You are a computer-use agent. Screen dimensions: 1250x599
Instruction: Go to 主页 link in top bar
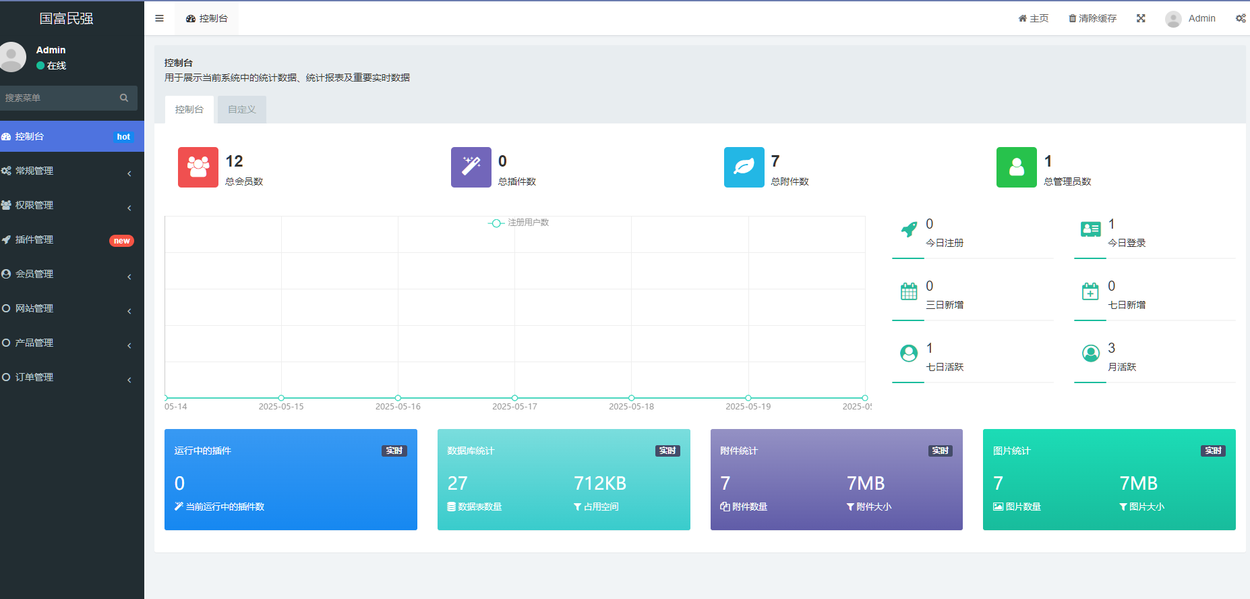coord(1033,18)
